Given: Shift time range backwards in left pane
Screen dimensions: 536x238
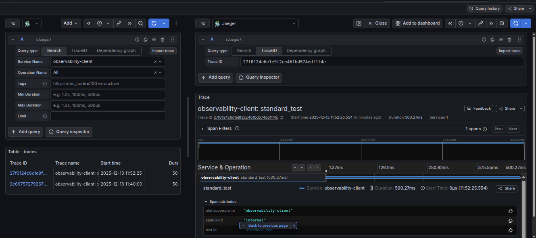Looking at the screenshot, I should (89, 23).
